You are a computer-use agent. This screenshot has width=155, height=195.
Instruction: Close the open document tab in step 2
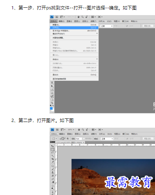click(84, 142)
